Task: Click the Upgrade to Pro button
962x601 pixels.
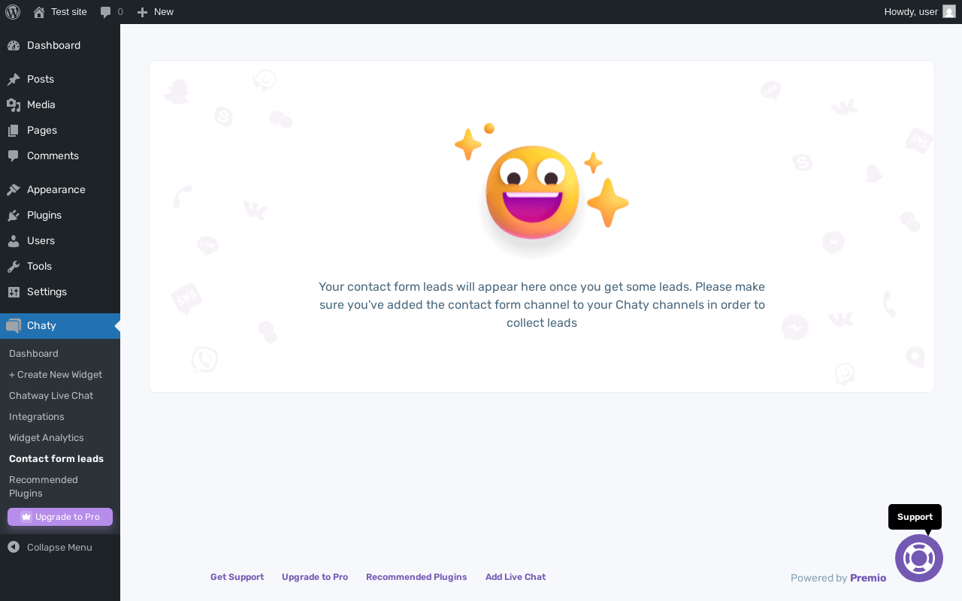Action: click(60, 517)
